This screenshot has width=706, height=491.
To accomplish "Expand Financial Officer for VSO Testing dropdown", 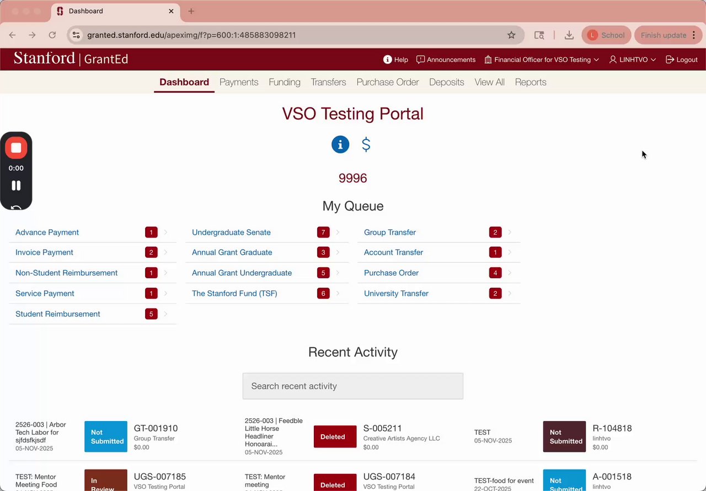I will pos(542,60).
